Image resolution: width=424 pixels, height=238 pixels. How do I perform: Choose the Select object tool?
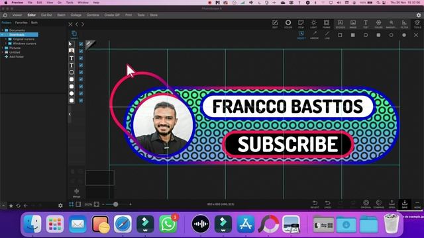[301, 35]
